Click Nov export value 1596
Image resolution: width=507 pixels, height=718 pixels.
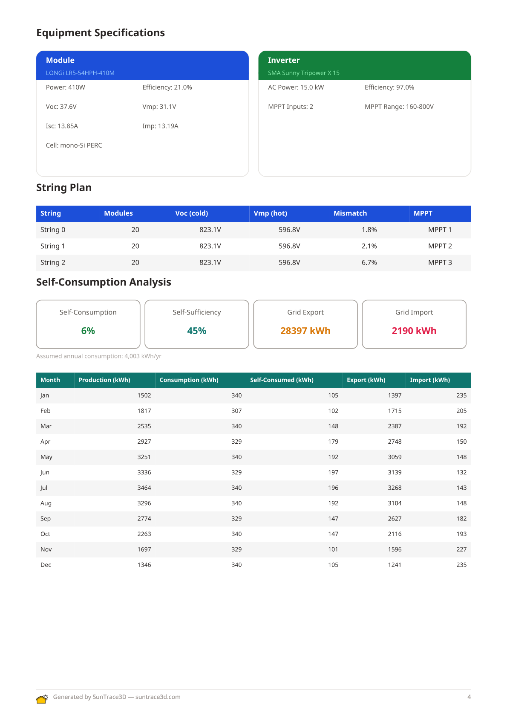[x=395, y=549]
